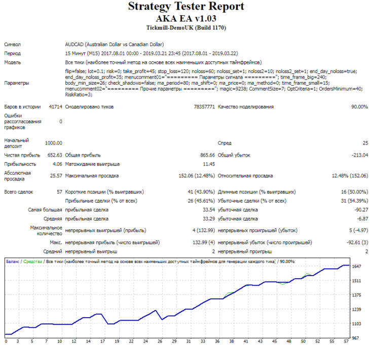Select profit trades value 26 (45.61%)

coord(201,201)
